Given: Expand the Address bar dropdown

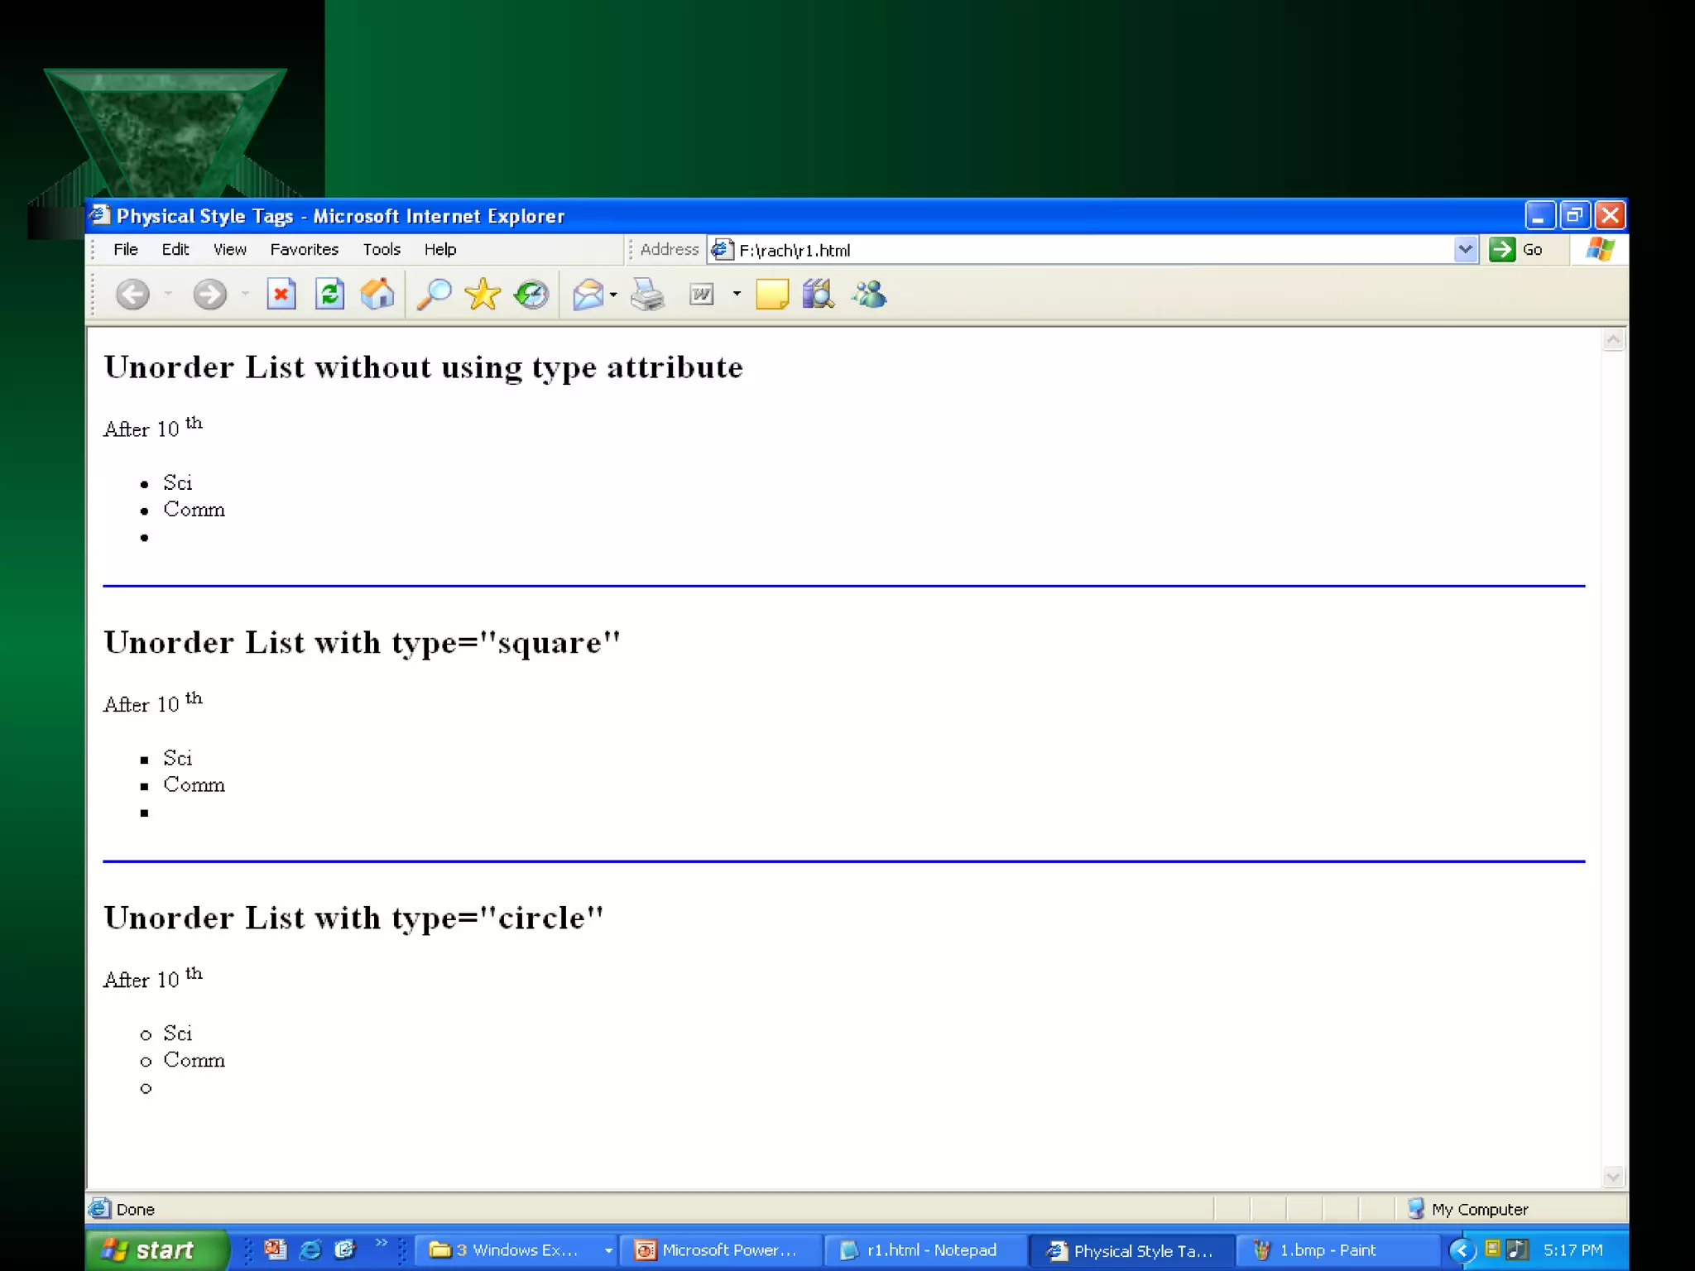Looking at the screenshot, I should click(x=1465, y=249).
